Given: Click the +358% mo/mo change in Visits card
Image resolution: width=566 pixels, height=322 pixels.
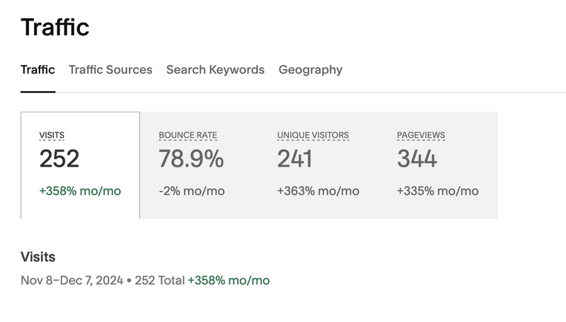Looking at the screenshot, I should click(80, 191).
